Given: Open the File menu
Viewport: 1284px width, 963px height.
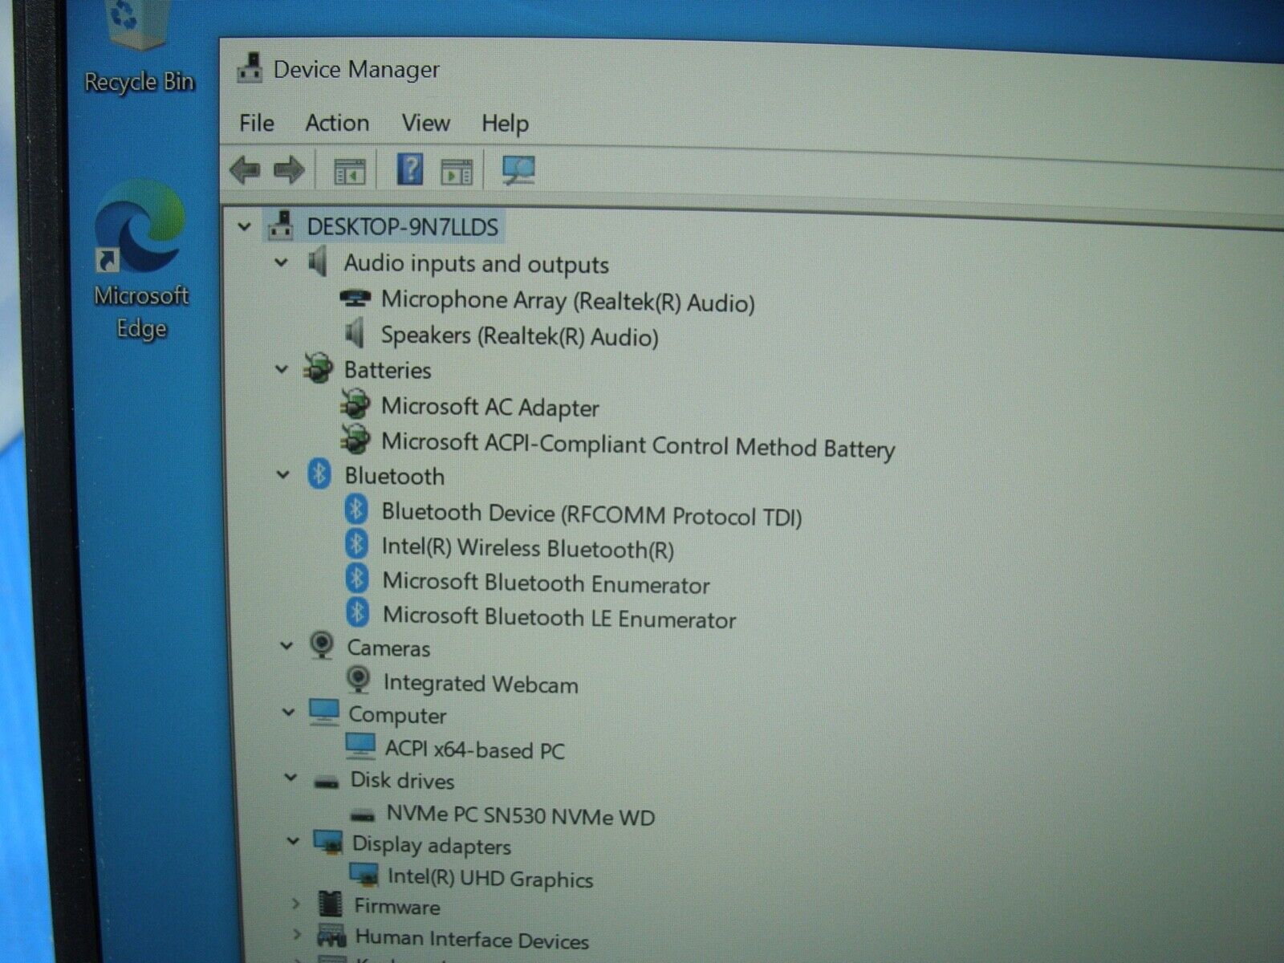Looking at the screenshot, I should (x=257, y=123).
